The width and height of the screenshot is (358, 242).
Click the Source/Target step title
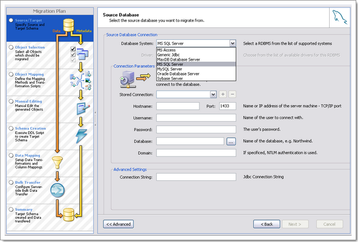[28, 20]
